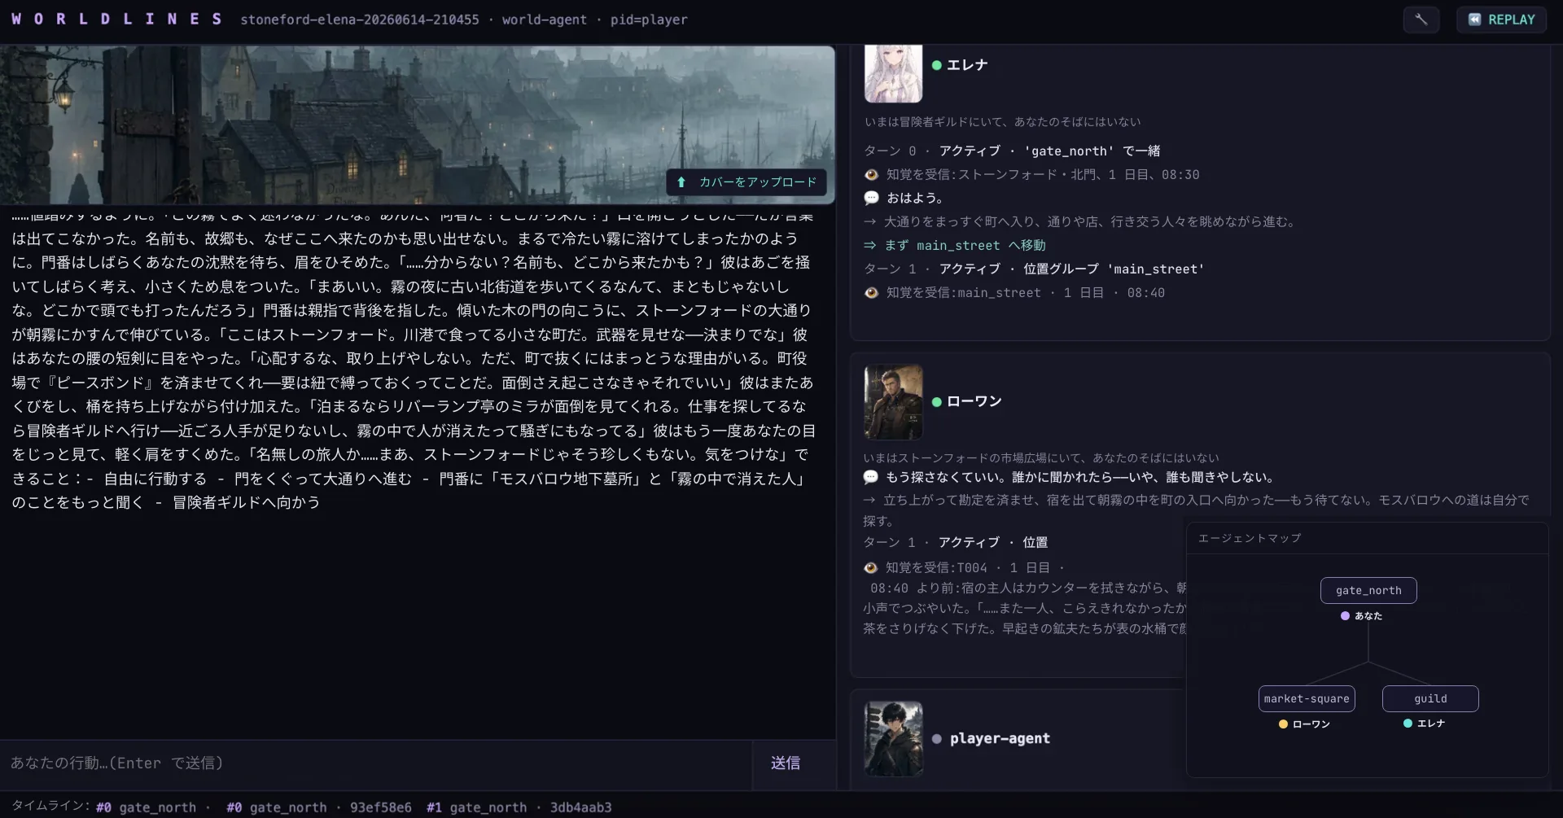
Task: Click the speech bubble icon beside もう探さなくていい
Action: (870, 477)
